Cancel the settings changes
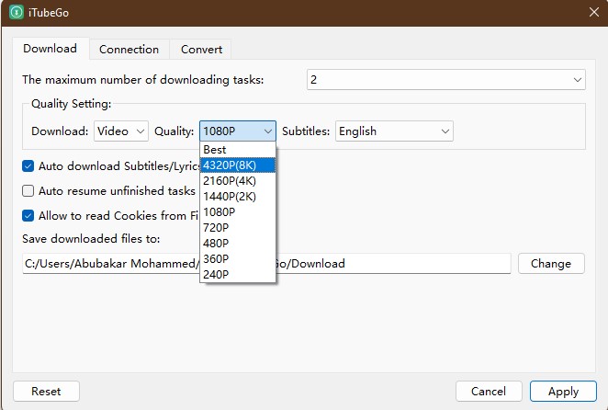The width and height of the screenshot is (608, 410). 489,391
